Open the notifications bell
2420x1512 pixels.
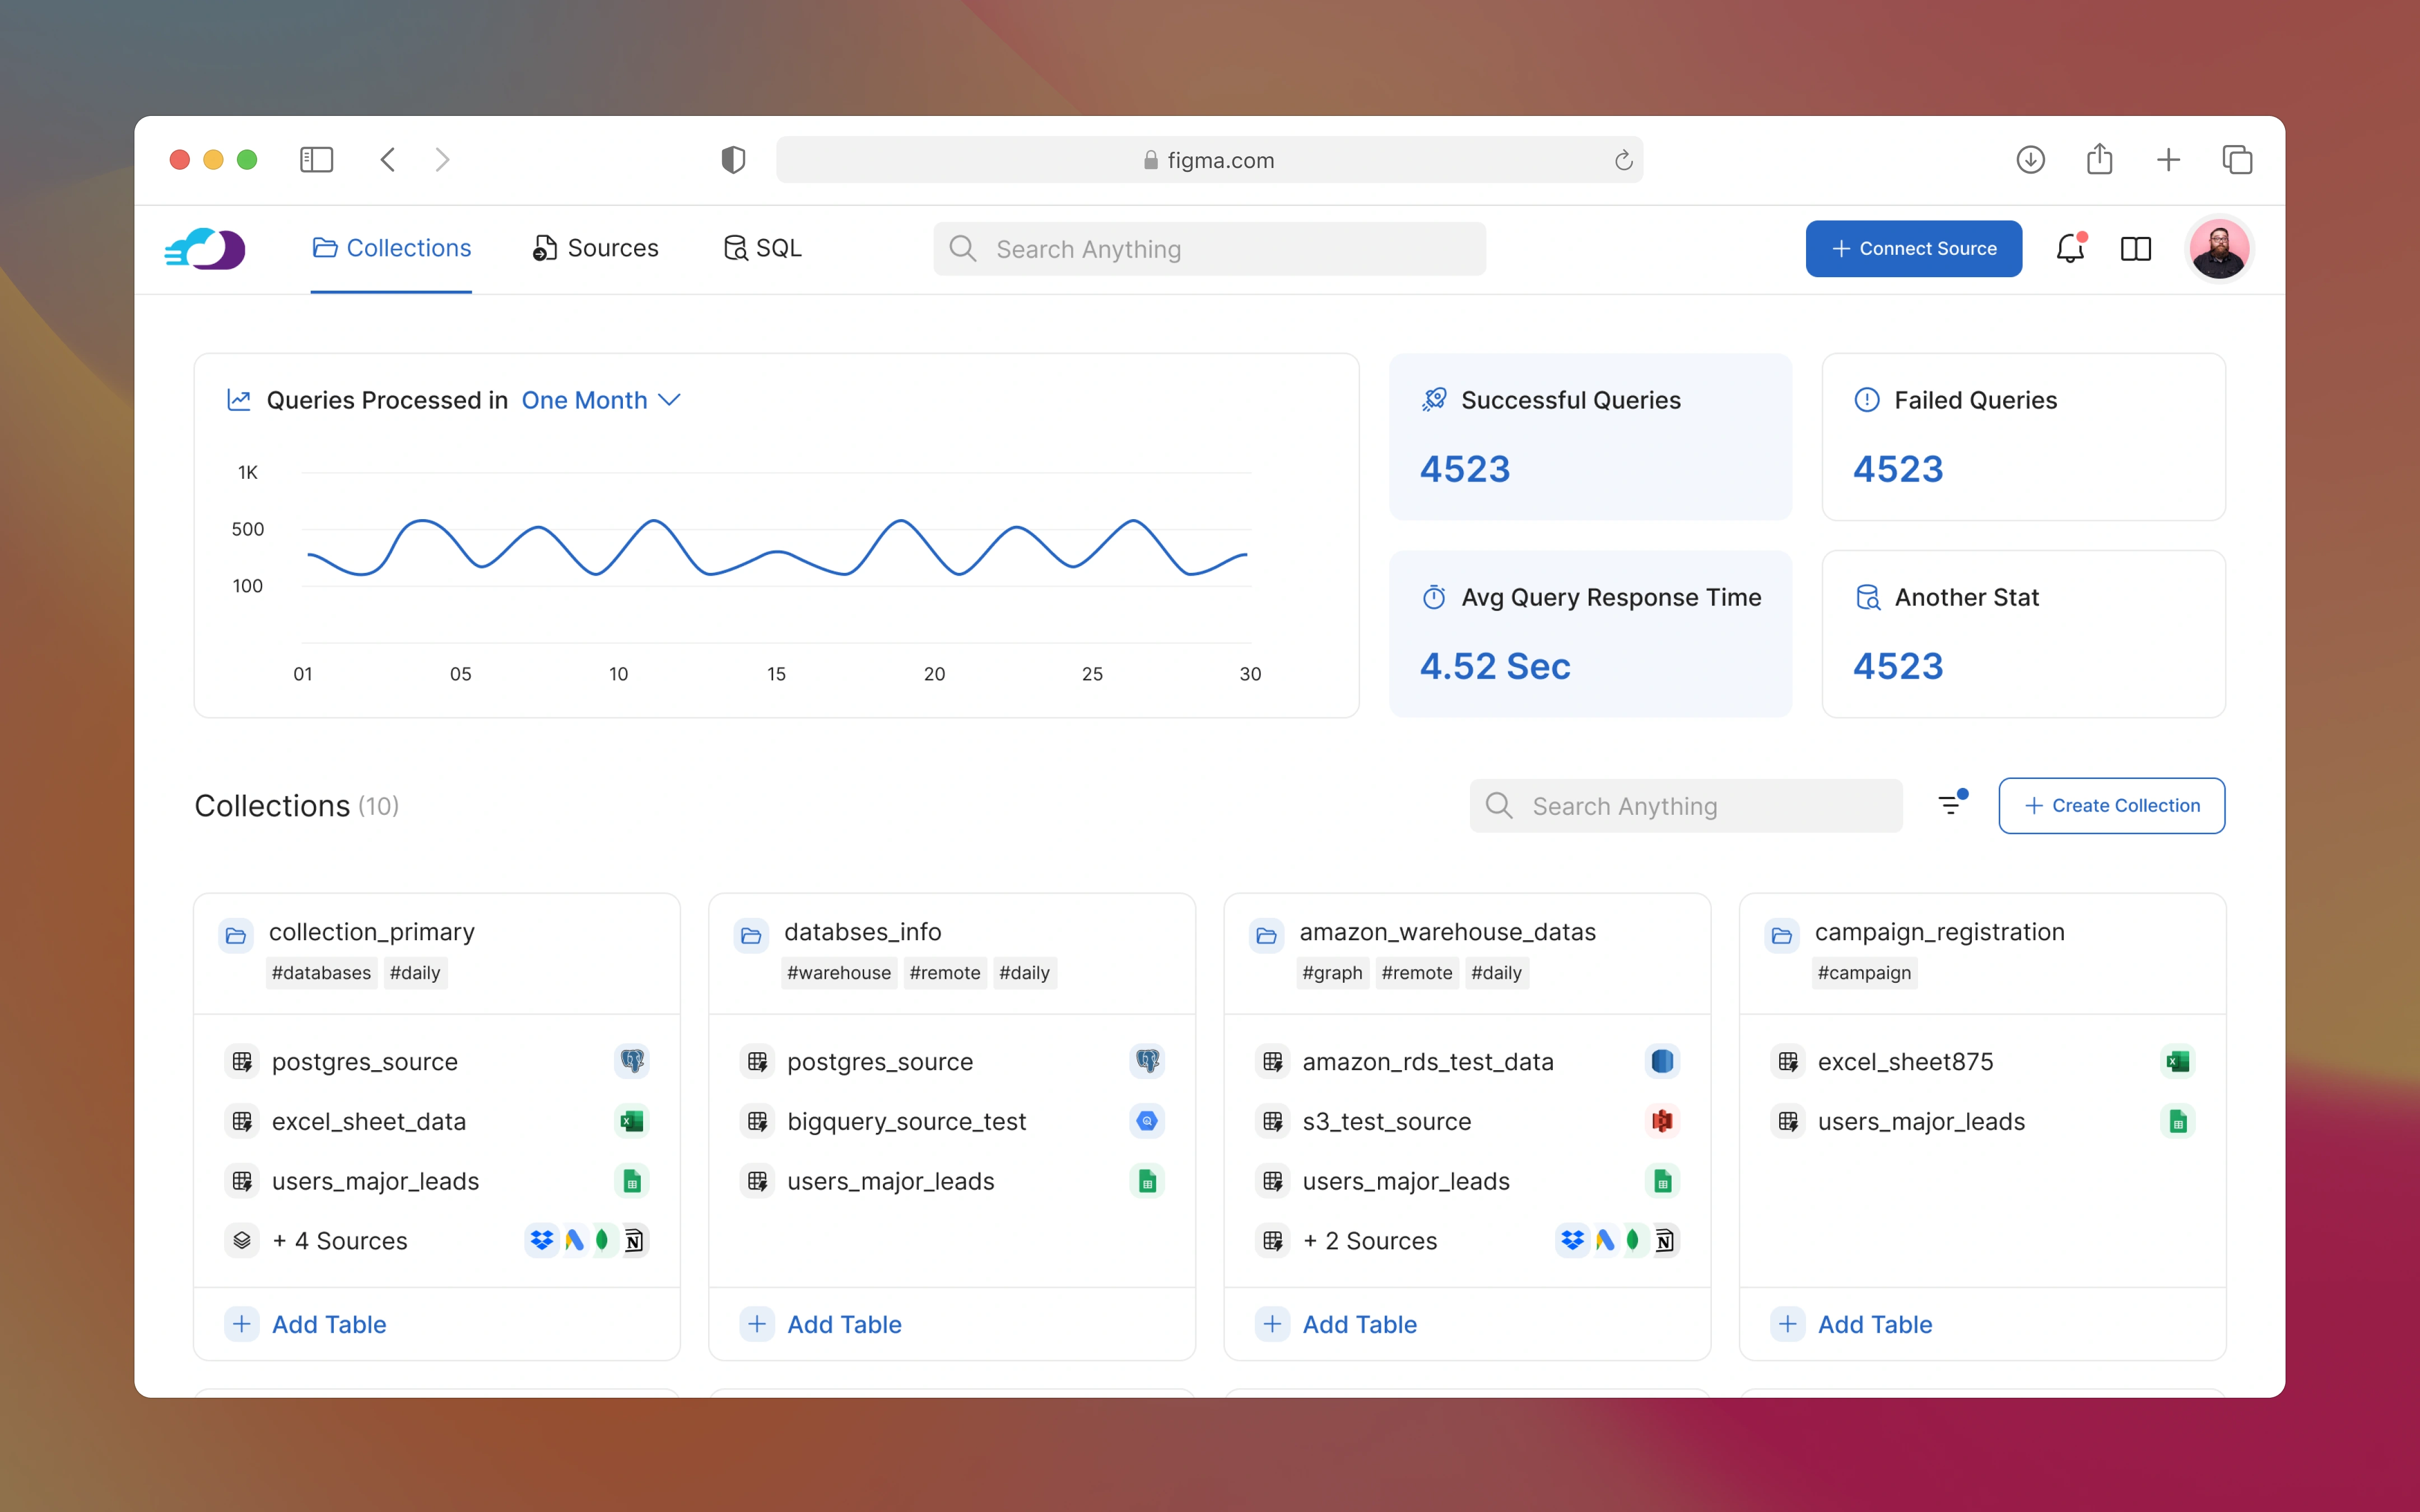pos(2070,249)
